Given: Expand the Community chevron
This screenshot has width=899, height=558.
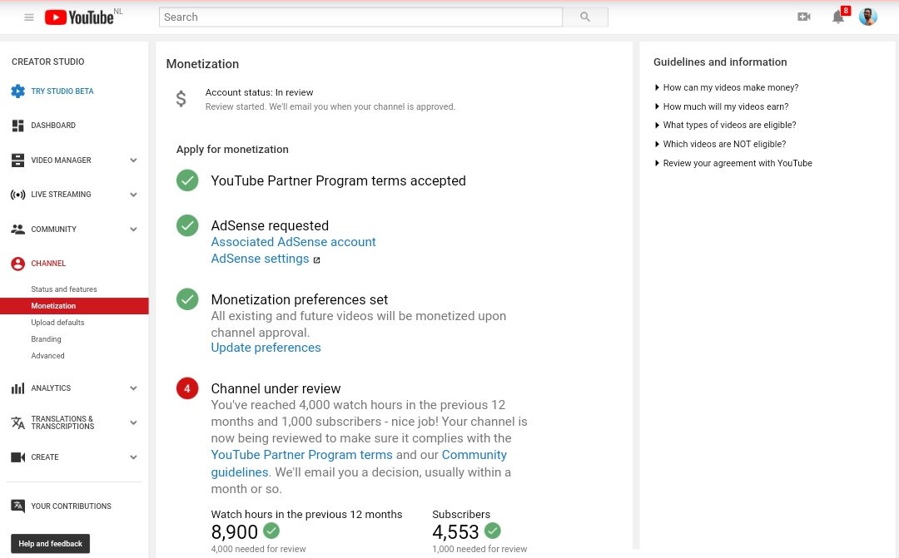Looking at the screenshot, I should 133,230.
